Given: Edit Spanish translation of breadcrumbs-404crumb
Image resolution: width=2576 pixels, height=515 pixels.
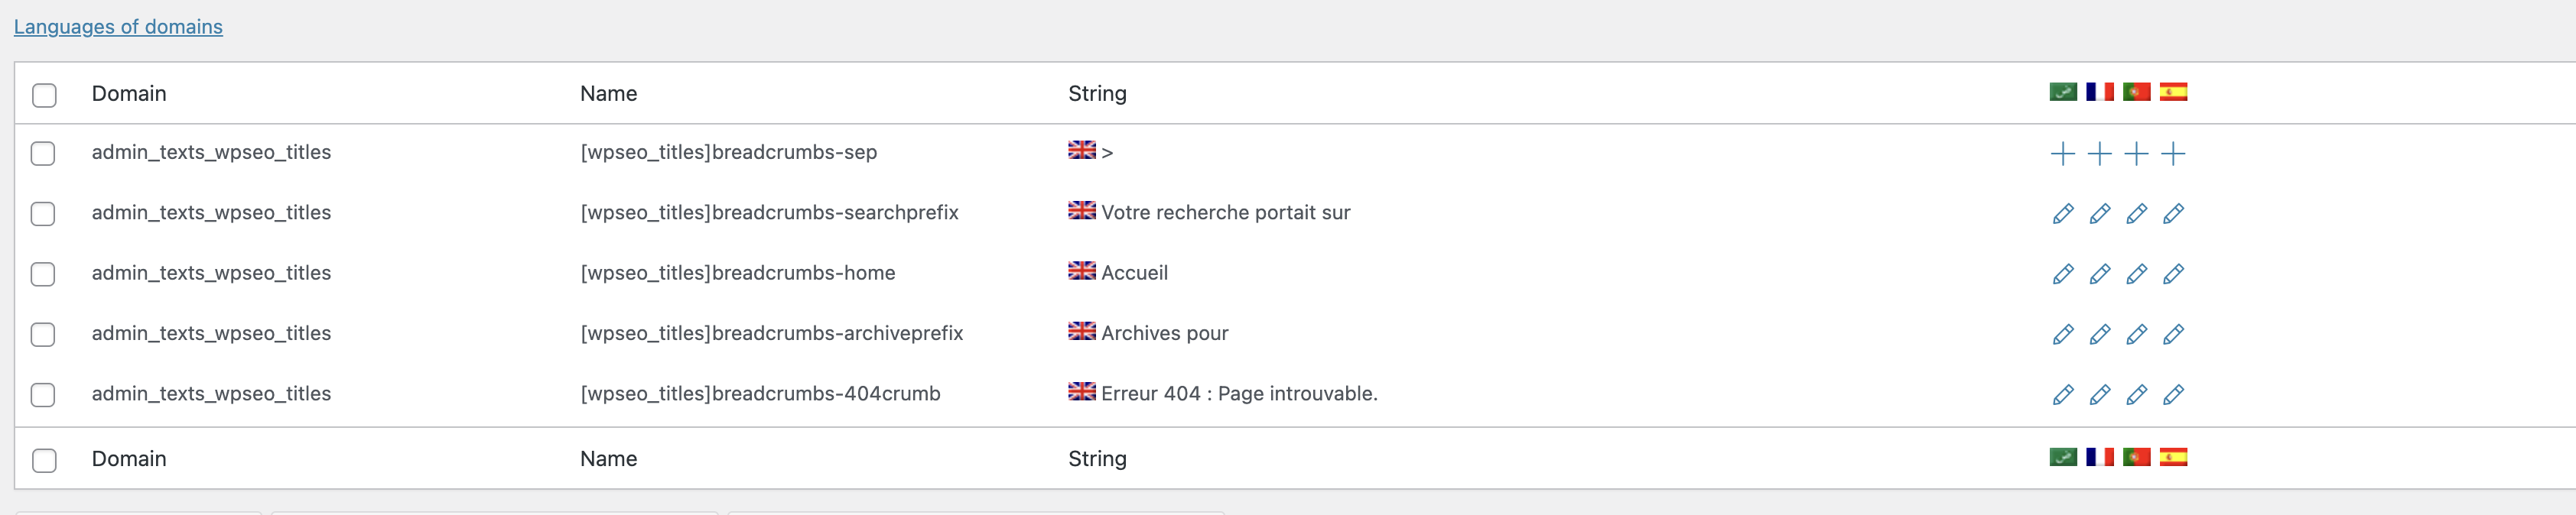Looking at the screenshot, I should (2173, 394).
